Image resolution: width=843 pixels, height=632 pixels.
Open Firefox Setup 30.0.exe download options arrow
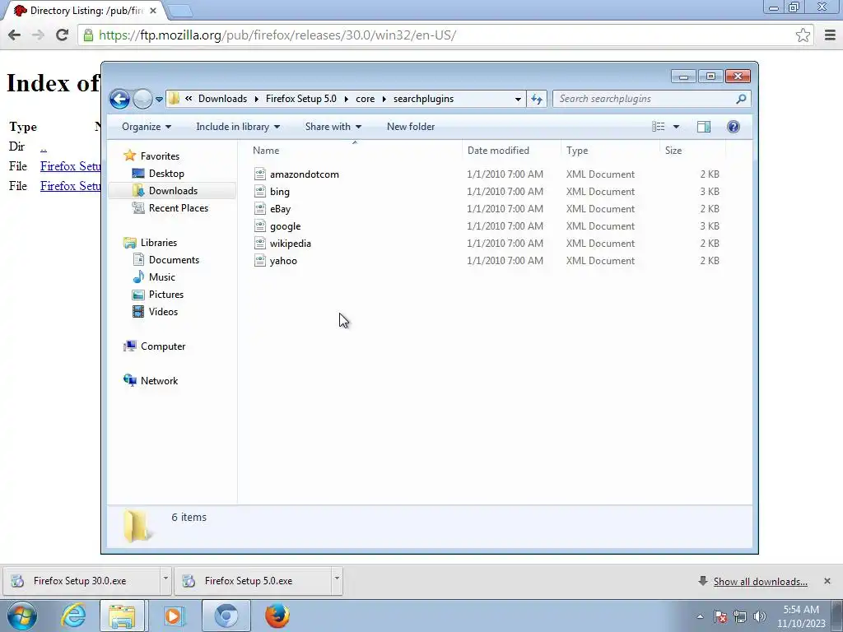[165, 579]
